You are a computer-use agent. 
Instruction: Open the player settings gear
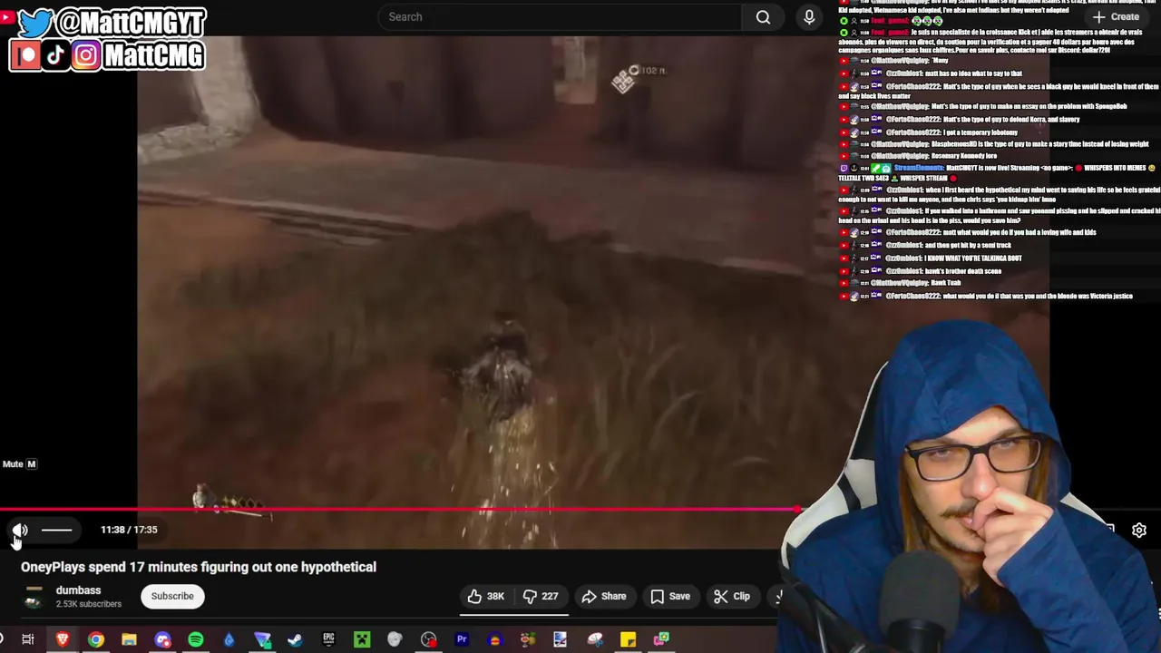point(1139,531)
